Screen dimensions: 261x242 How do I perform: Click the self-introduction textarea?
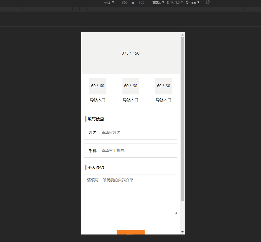click(x=131, y=195)
